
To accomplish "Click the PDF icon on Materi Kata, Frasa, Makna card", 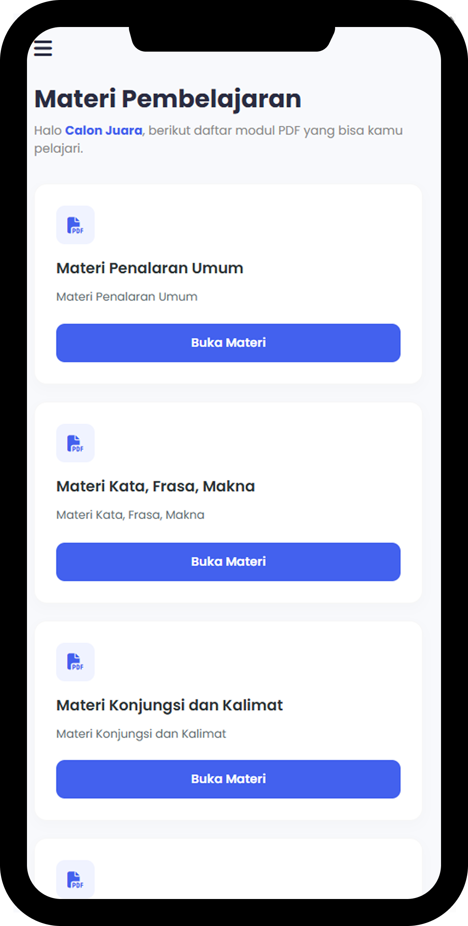I will point(75,443).
